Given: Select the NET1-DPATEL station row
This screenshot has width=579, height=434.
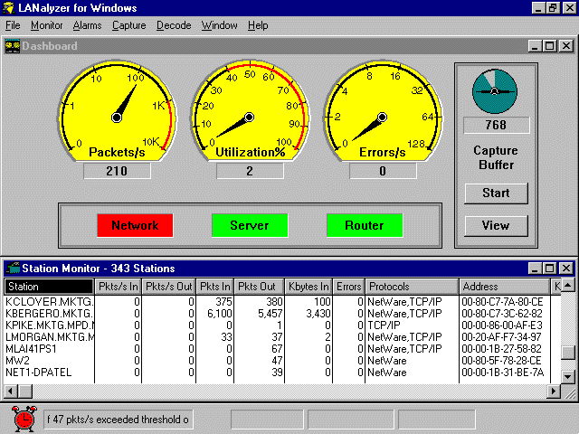Looking at the screenshot, I should click(282, 373).
